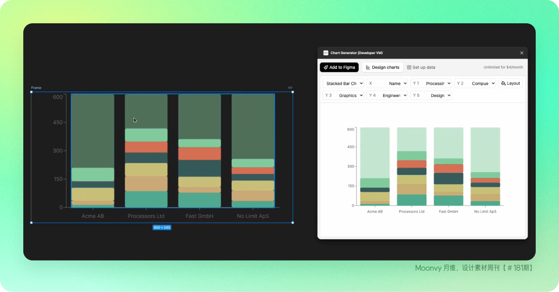Click the table icon beside Set up data
This screenshot has height=292, width=559.
pos(409,68)
